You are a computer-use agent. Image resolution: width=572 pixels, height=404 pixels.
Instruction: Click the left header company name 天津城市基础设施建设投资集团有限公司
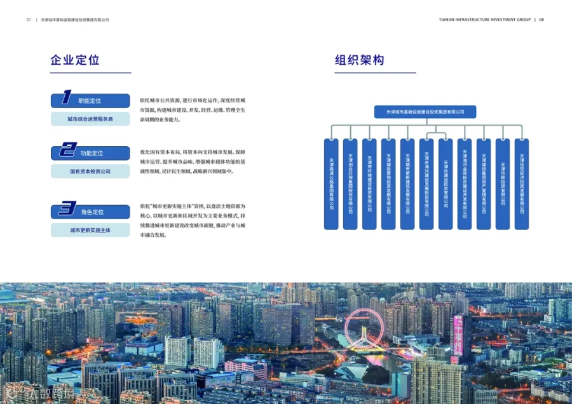click(75, 20)
